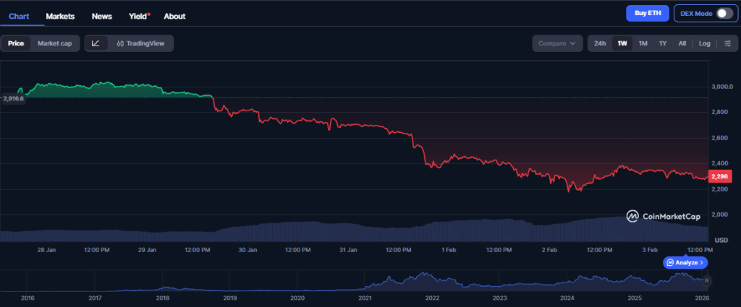The image size is (741, 307).
Task: Switch to the News tab
Action: (101, 16)
